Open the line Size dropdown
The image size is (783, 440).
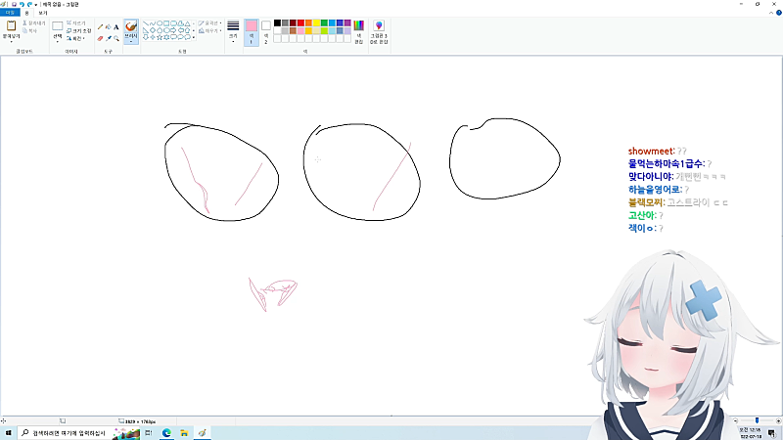click(x=233, y=31)
